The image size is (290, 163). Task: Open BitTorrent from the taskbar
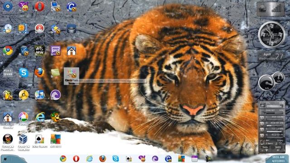pyautogui.click(x=155, y=158)
